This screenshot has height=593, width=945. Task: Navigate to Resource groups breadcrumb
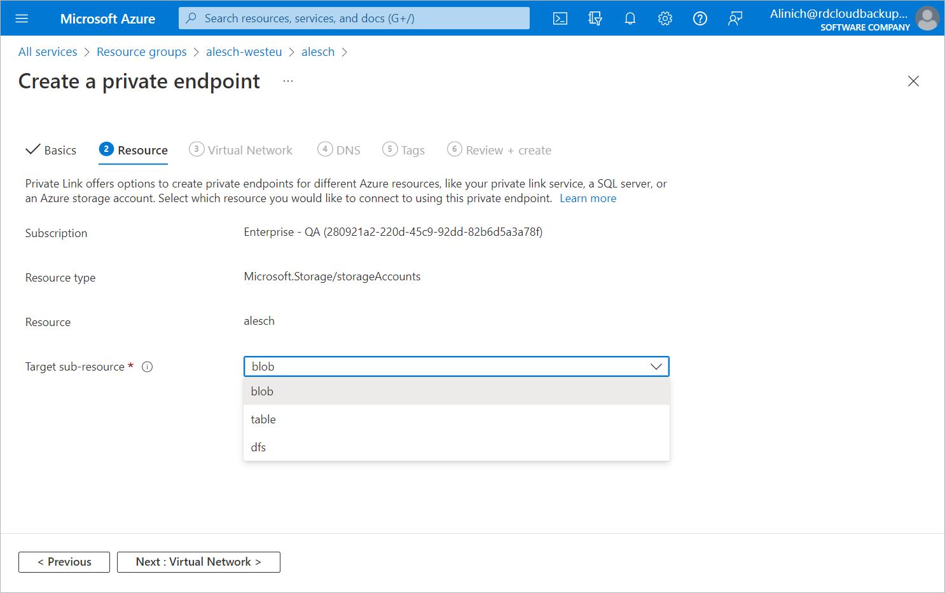142,52
